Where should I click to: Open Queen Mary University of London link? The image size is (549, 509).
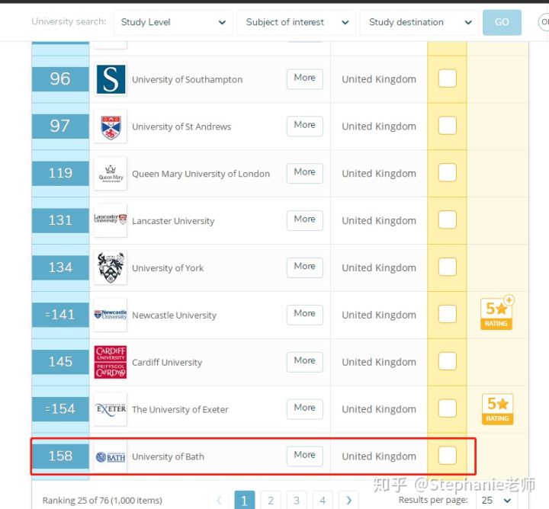(201, 174)
